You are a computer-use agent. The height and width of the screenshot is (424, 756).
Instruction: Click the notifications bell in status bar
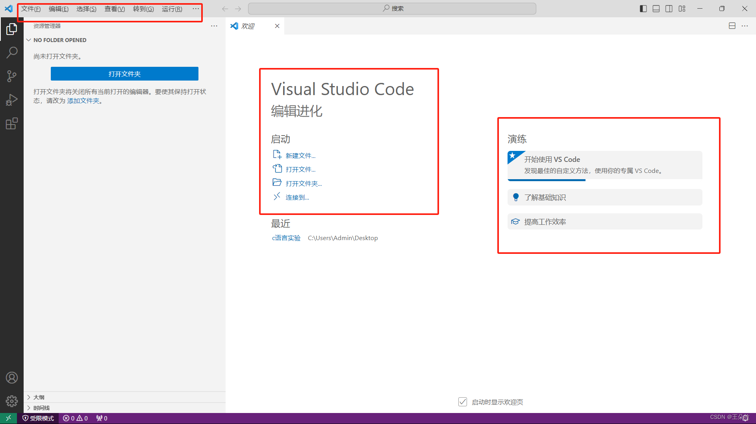(746, 418)
